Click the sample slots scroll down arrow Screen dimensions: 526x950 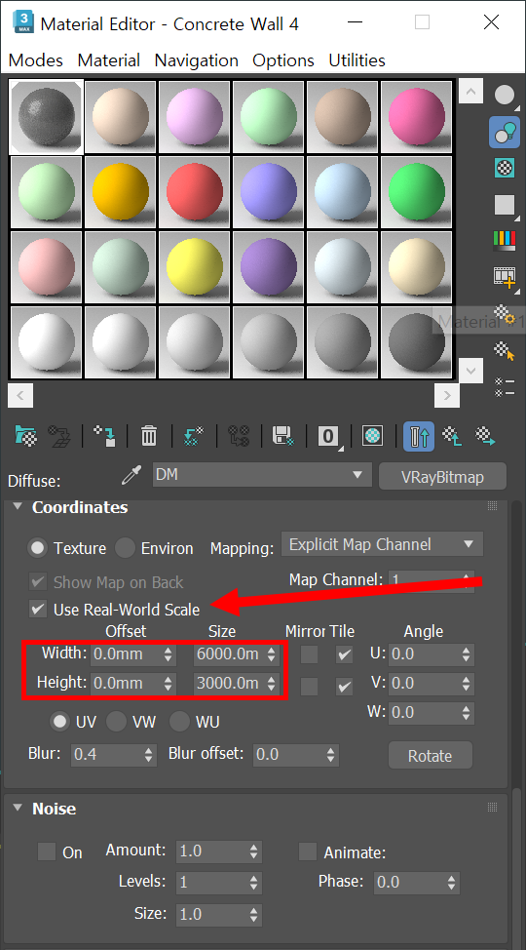470,369
